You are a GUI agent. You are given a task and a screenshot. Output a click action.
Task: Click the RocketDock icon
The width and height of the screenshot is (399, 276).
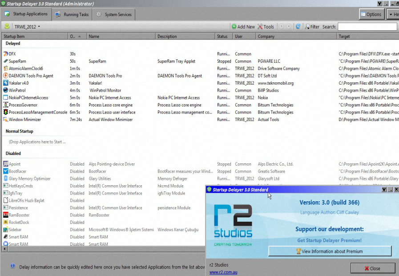(6, 222)
